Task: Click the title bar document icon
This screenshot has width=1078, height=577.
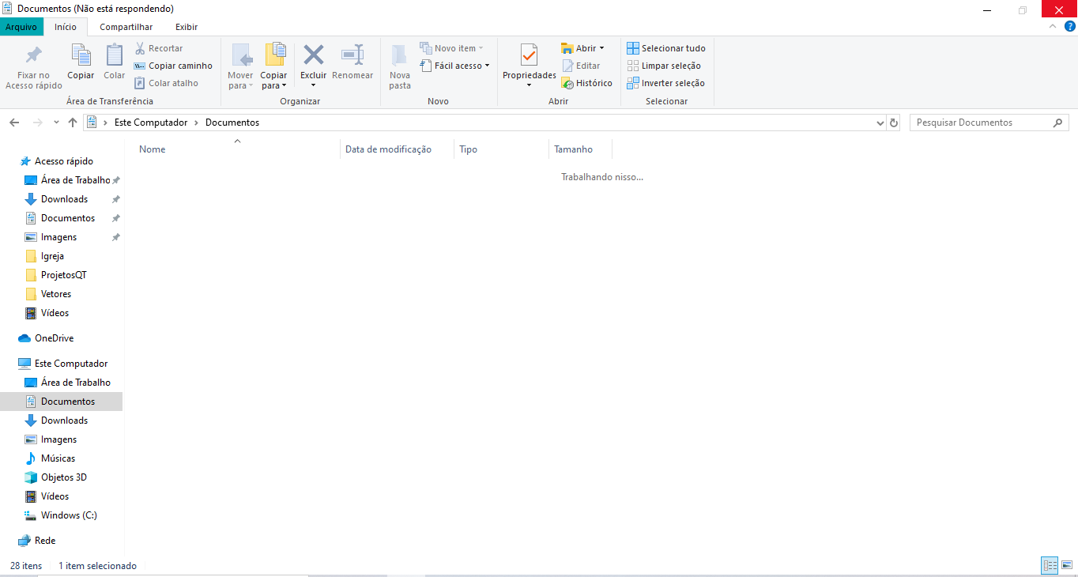Action: pyautogui.click(x=8, y=9)
